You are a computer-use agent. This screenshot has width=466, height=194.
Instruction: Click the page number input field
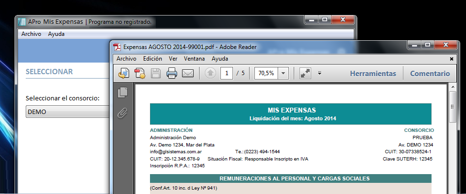coord(226,74)
